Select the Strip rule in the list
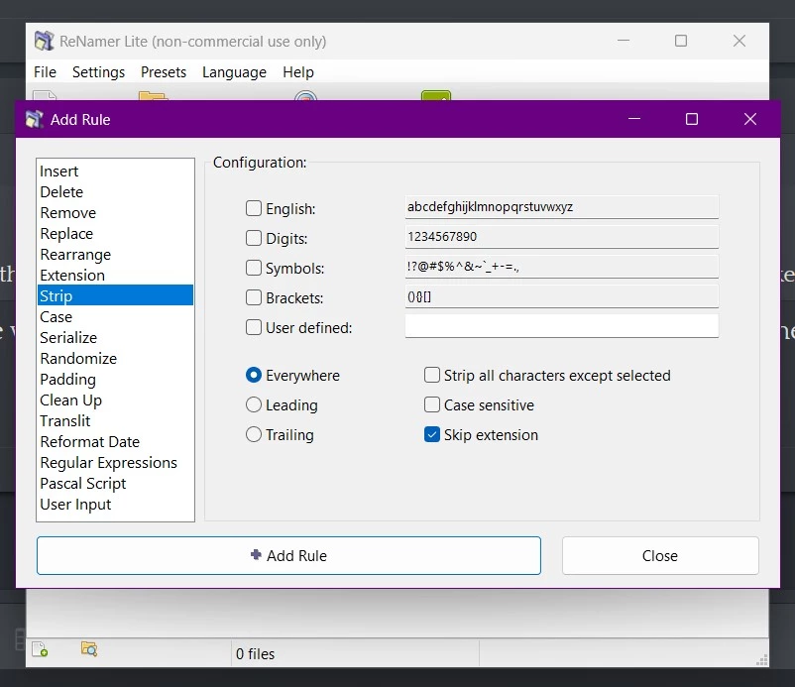Viewport: 795px width, 687px height. pyautogui.click(x=116, y=295)
